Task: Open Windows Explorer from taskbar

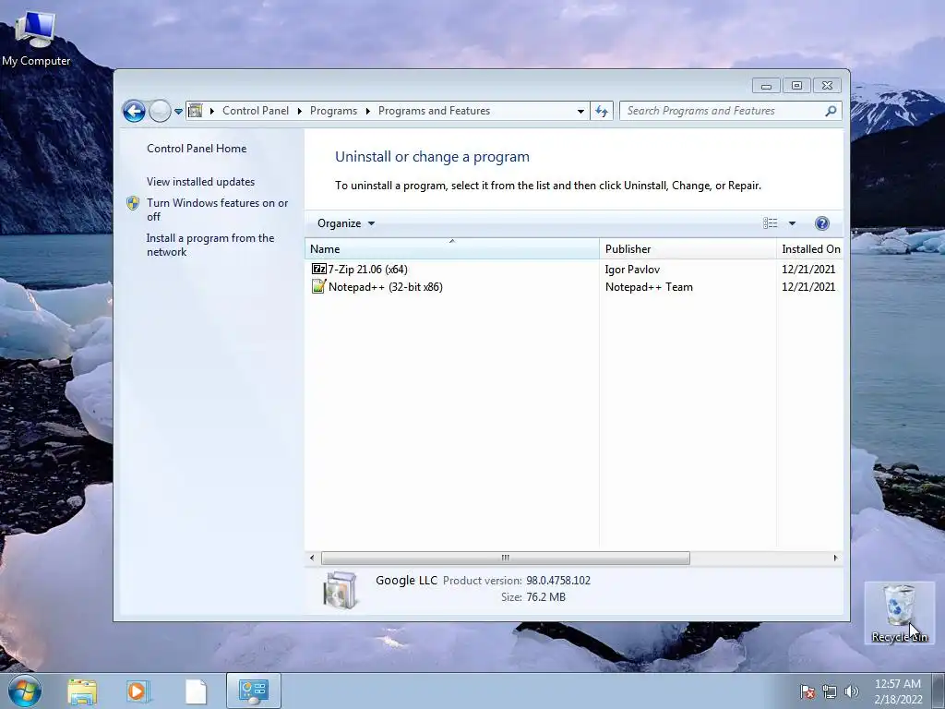Action: pyautogui.click(x=82, y=691)
